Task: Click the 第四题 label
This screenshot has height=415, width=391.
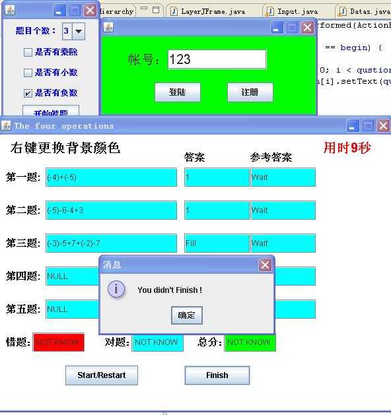Action: [x=23, y=276]
